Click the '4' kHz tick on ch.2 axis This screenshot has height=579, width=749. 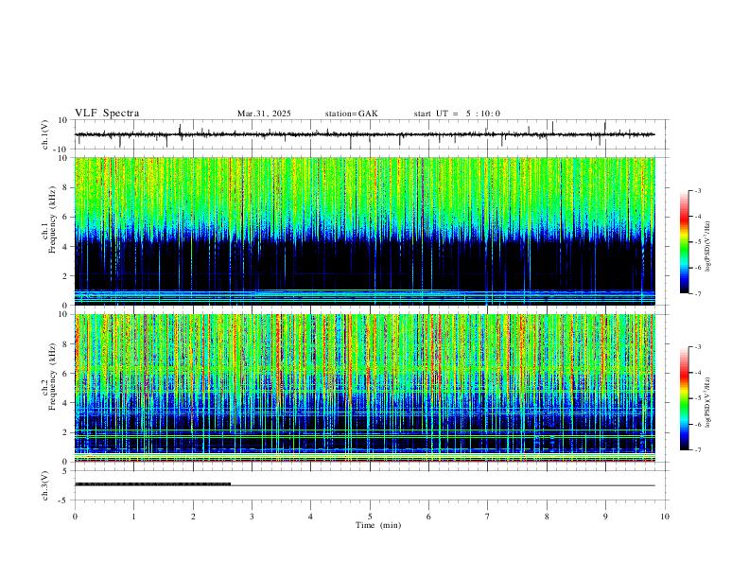(67, 403)
